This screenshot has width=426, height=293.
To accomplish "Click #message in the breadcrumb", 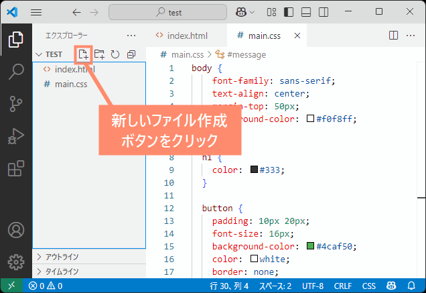I will (x=246, y=55).
